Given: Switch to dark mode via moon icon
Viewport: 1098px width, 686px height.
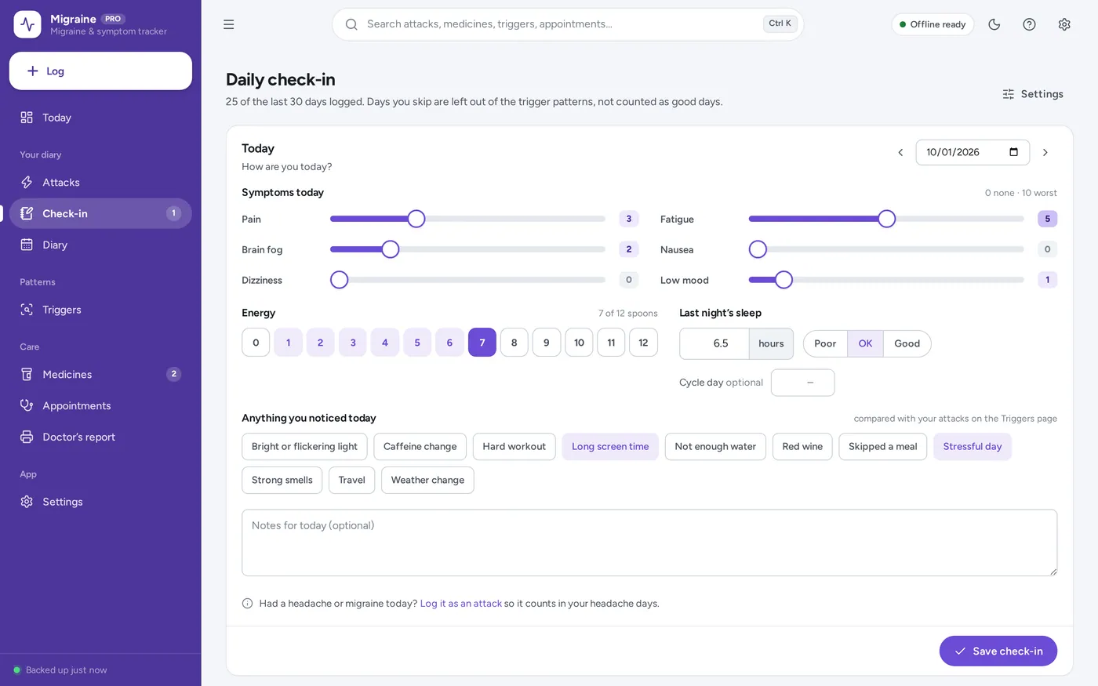Looking at the screenshot, I should (994, 24).
